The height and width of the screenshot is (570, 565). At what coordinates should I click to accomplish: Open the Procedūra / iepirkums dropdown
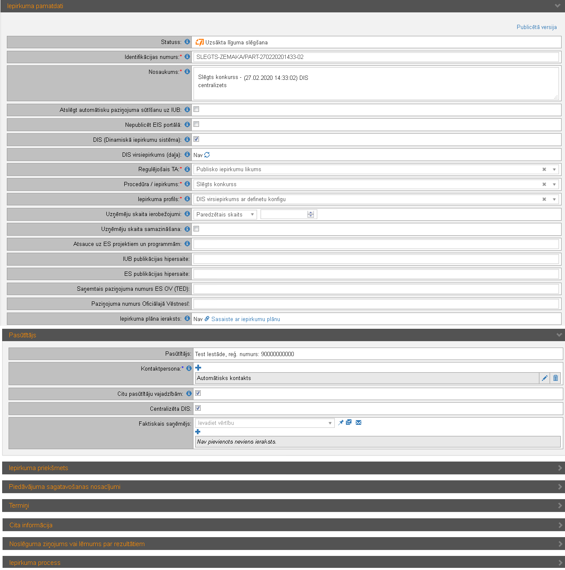pos(554,184)
